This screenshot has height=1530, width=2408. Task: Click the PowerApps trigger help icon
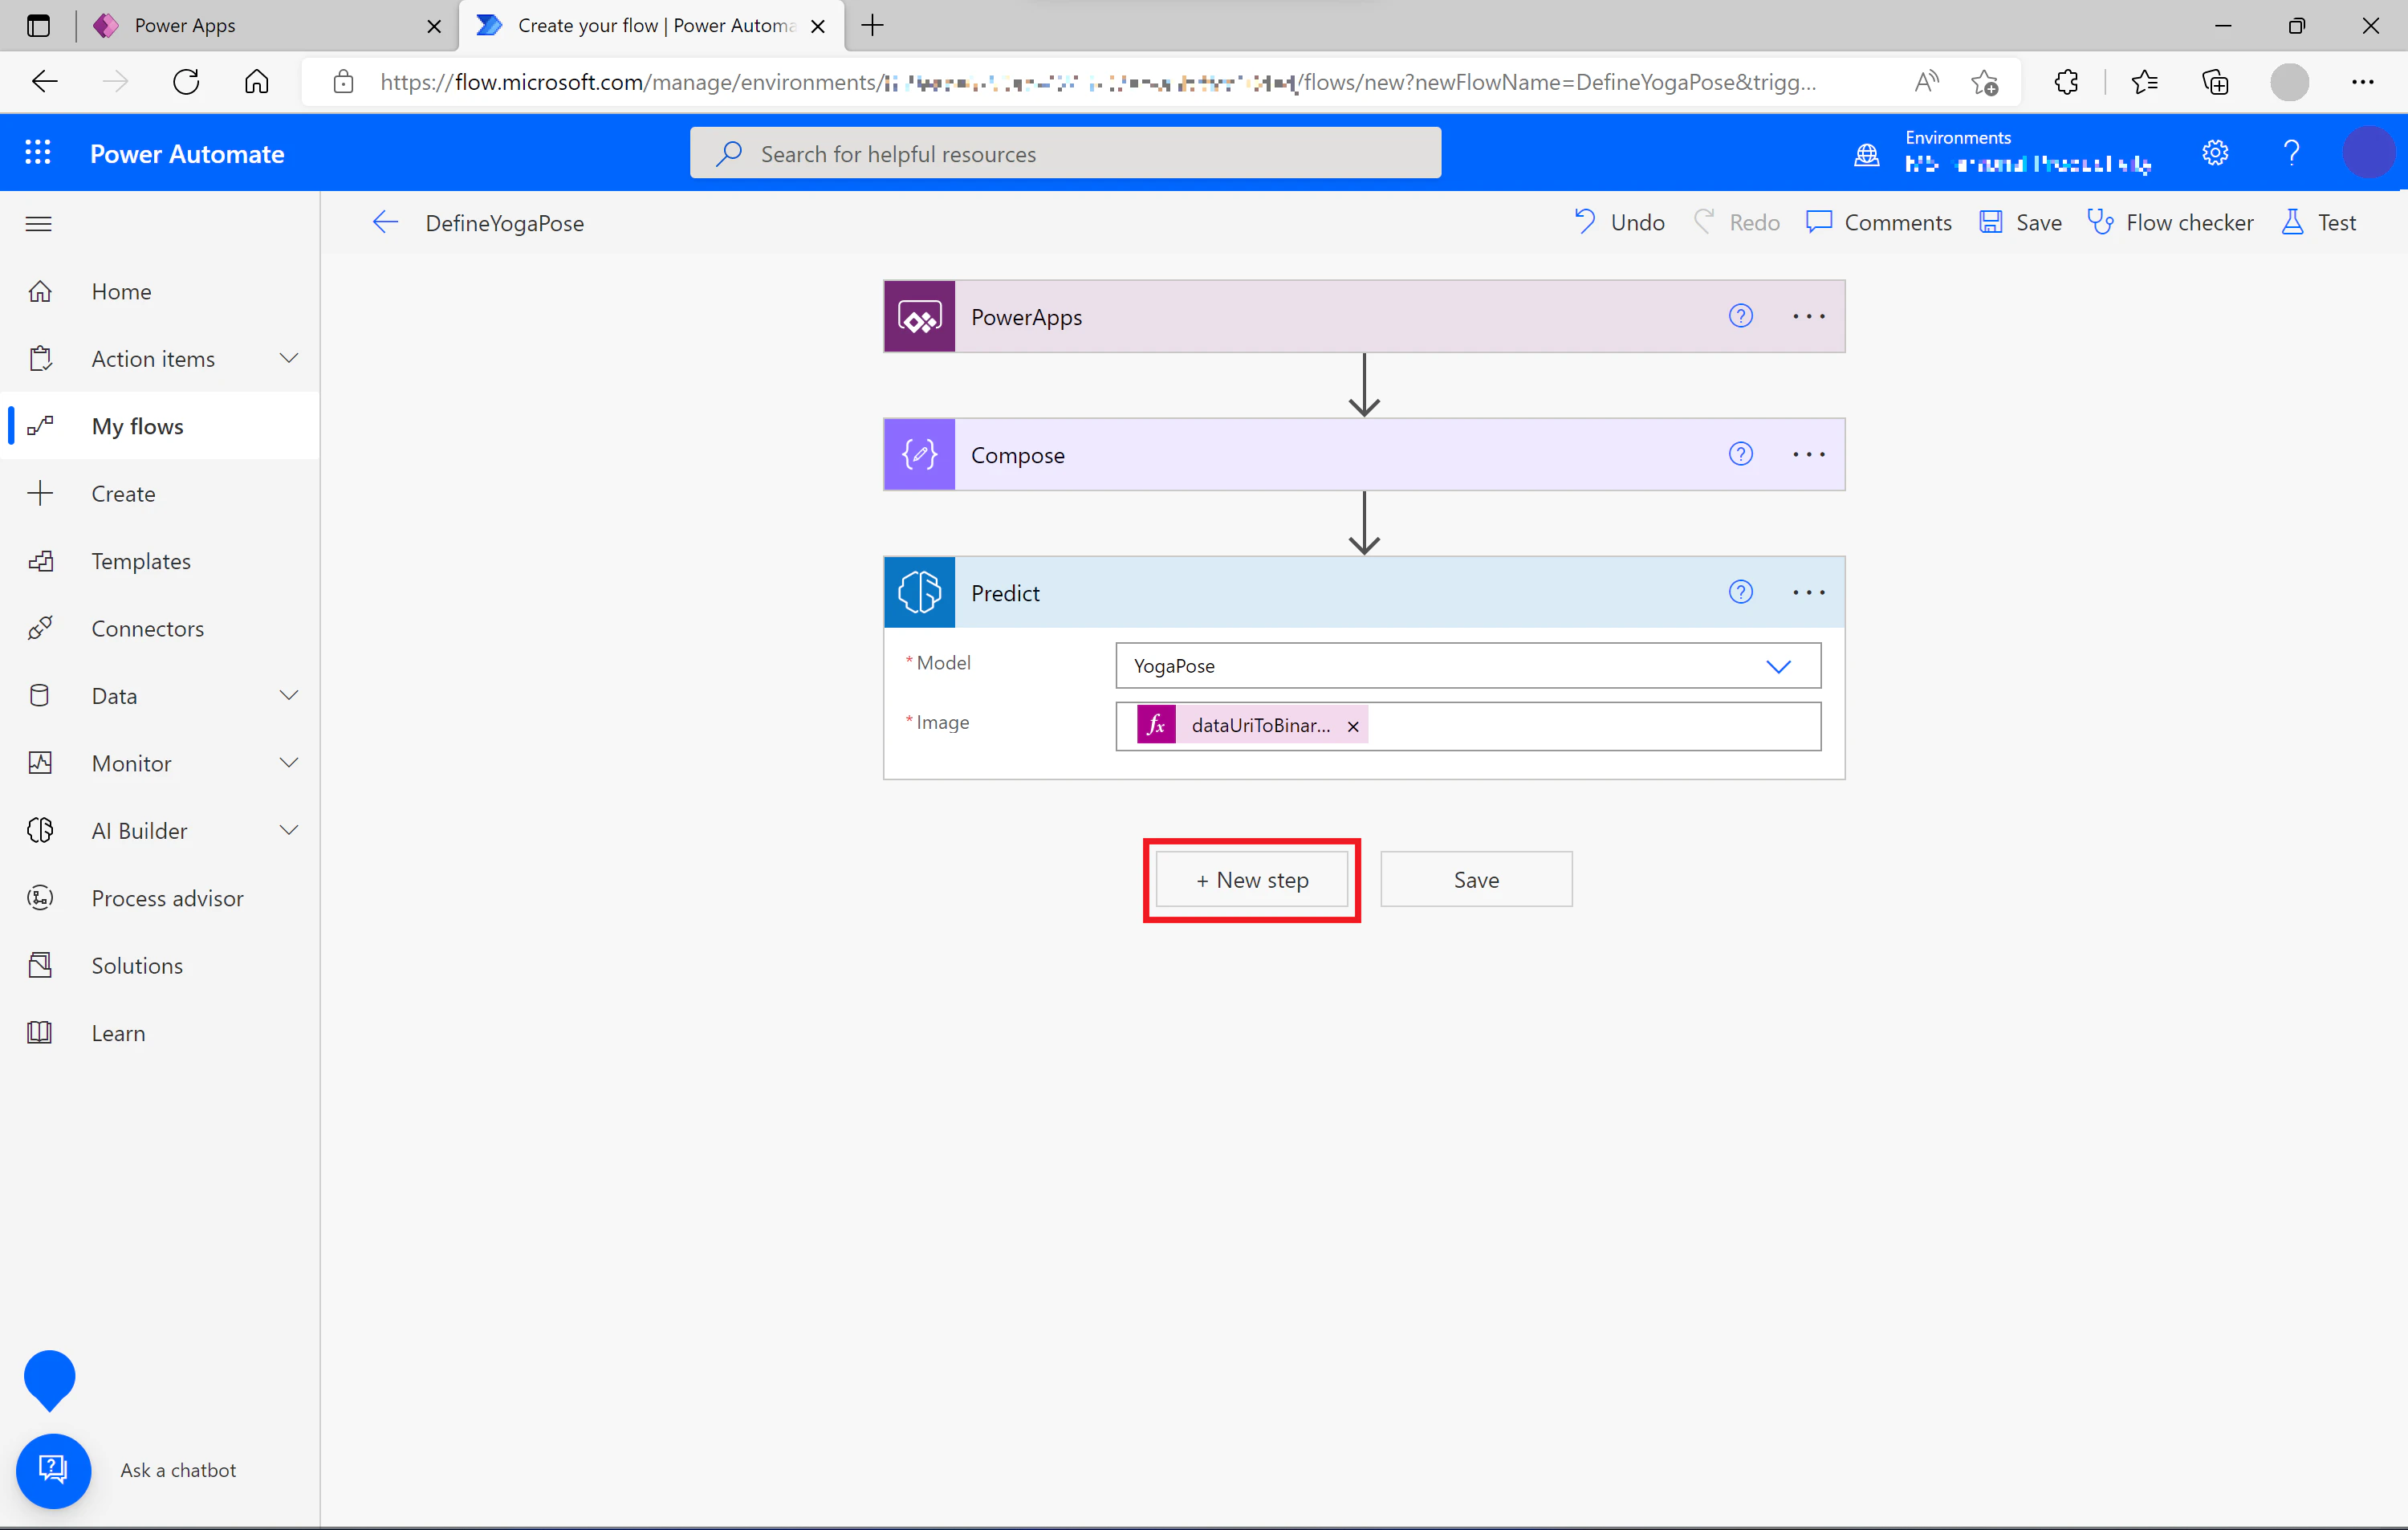tap(1740, 316)
